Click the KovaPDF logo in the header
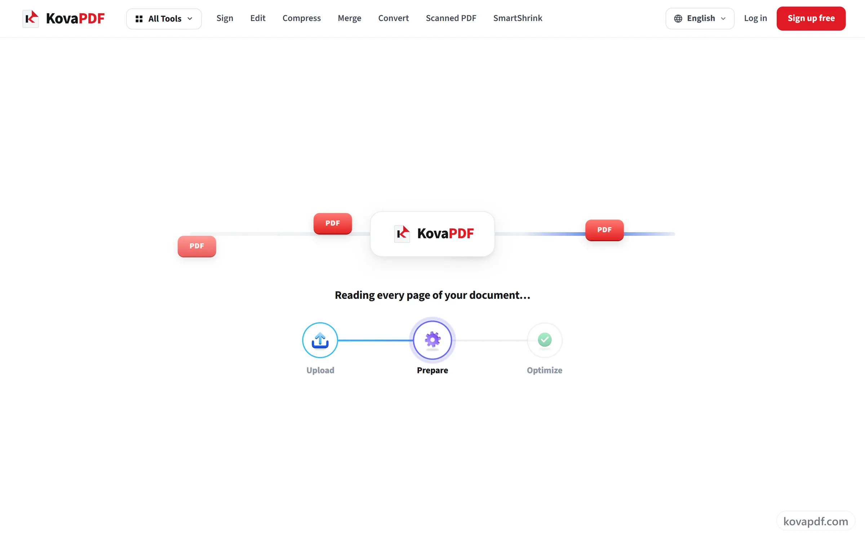Viewport: 865px width, 540px height. tap(63, 18)
